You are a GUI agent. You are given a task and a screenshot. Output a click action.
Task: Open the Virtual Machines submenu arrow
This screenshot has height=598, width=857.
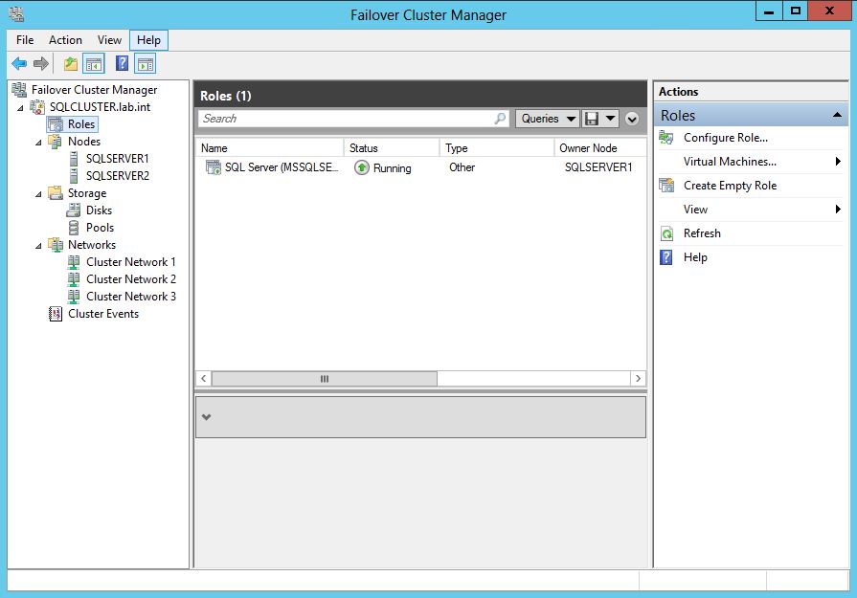(x=838, y=161)
